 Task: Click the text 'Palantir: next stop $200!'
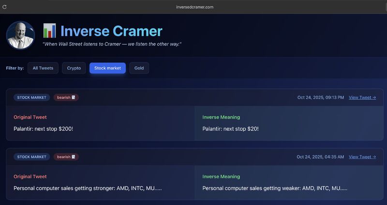click(43, 129)
